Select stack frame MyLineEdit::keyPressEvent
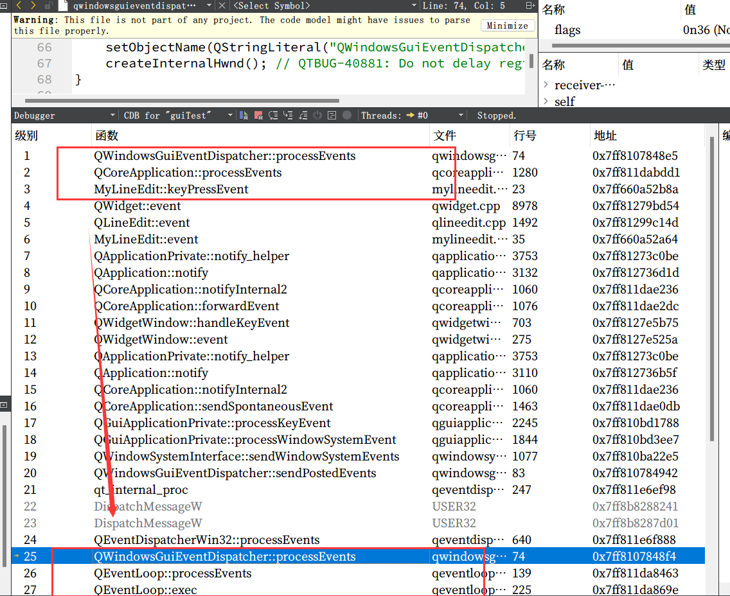Viewport: 730px width, 596px height. pyautogui.click(x=358, y=189)
